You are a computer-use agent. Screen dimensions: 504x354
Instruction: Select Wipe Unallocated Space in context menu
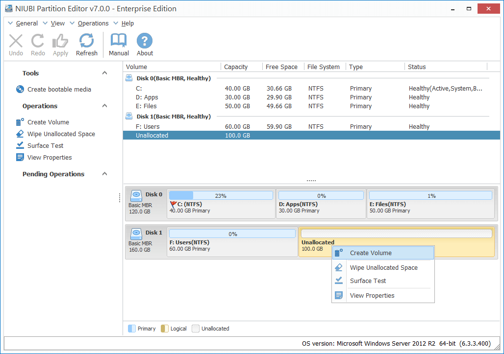383,268
